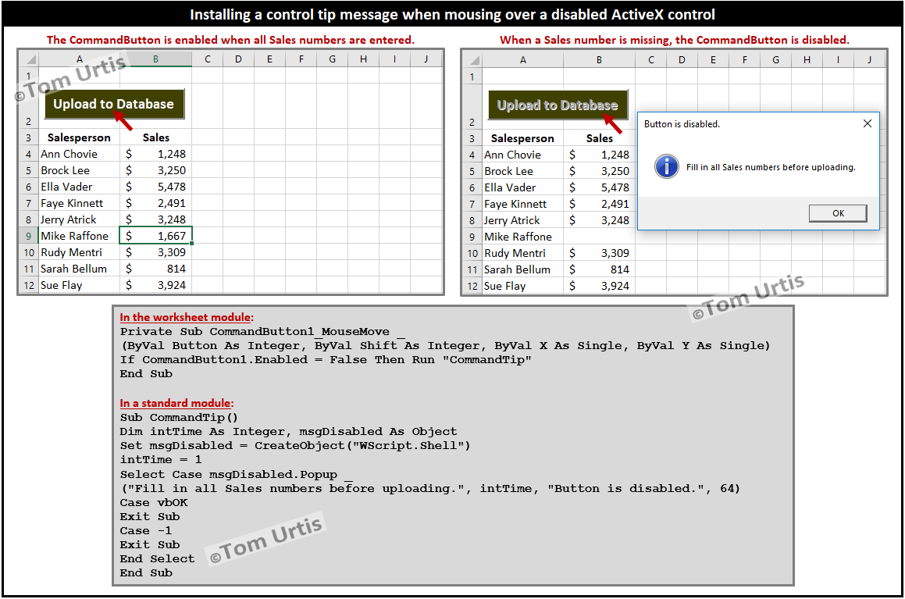Click the "Case -1" code line

pos(145,531)
